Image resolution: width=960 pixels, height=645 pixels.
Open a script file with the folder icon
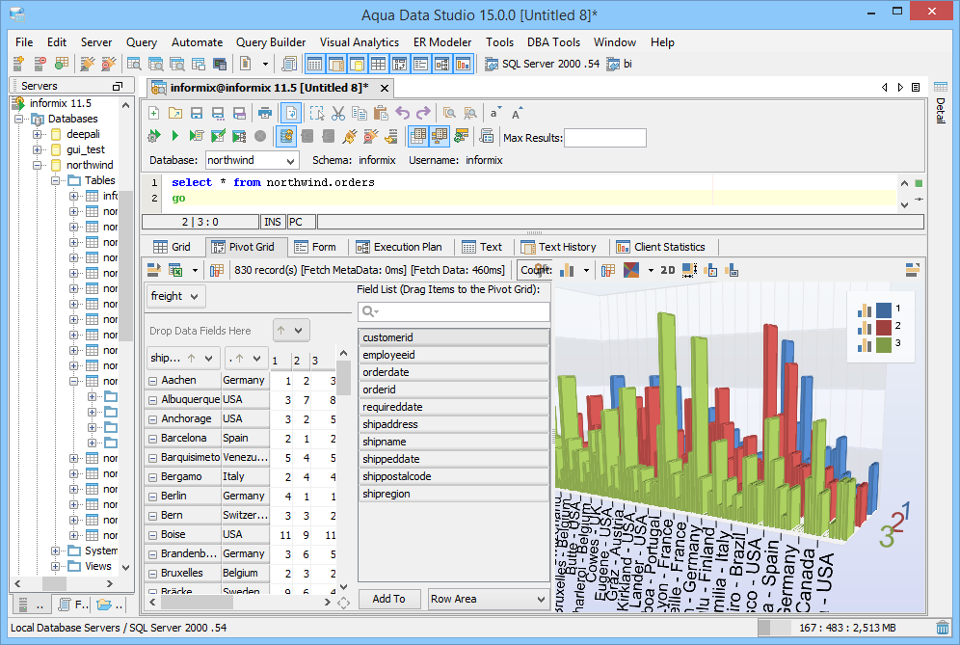coord(175,114)
